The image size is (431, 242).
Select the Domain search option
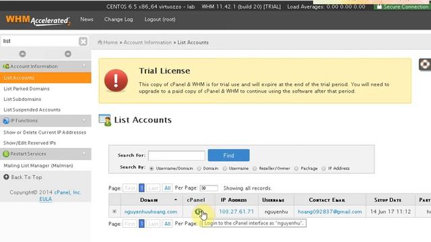[199, 169]
